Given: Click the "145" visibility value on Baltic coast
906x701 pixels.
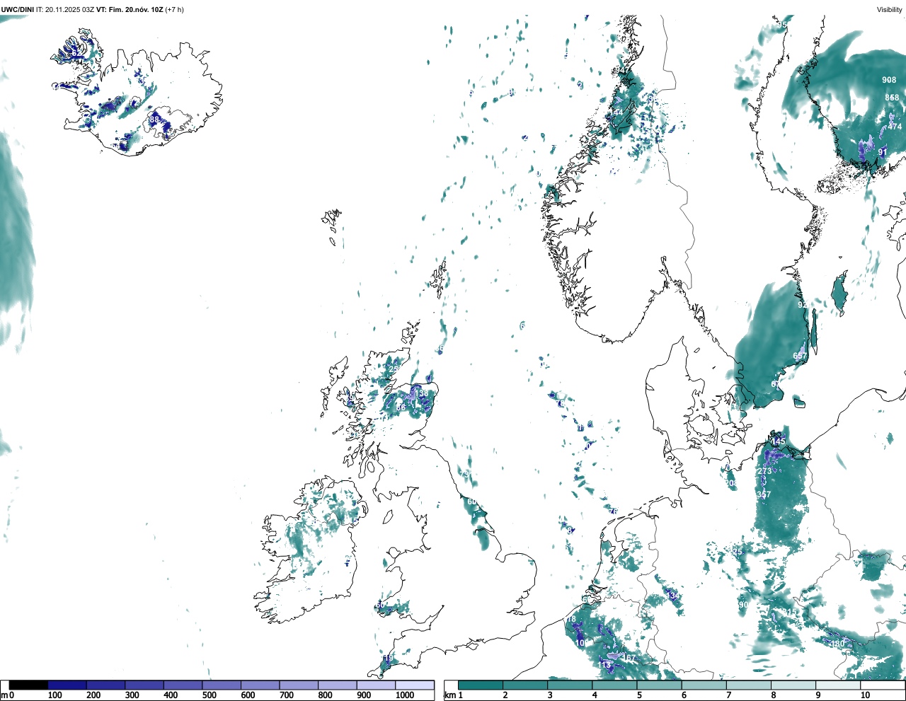Looking at the screenshot, I should click(779, 442).
